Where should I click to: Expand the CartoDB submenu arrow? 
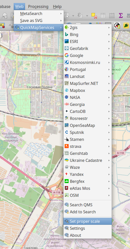[x=109, y=111]
